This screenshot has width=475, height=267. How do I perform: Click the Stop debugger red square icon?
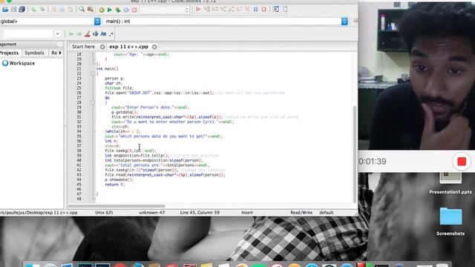coord(264,10)
